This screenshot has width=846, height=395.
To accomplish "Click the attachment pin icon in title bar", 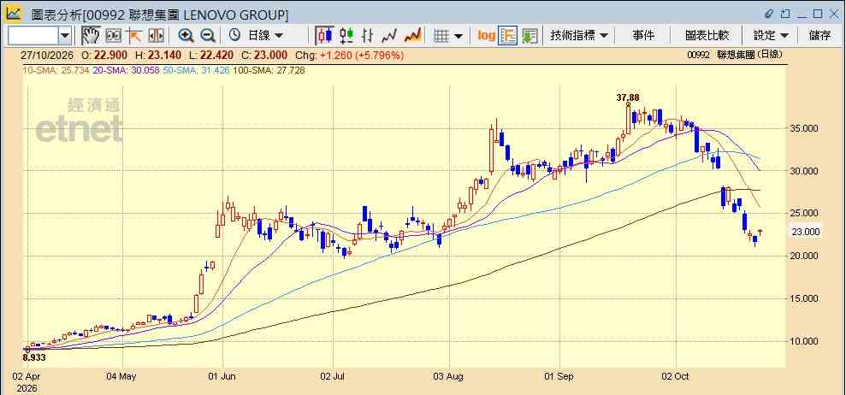I will click(769, 14).
